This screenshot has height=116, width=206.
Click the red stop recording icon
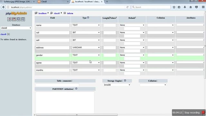click(203, 112)
